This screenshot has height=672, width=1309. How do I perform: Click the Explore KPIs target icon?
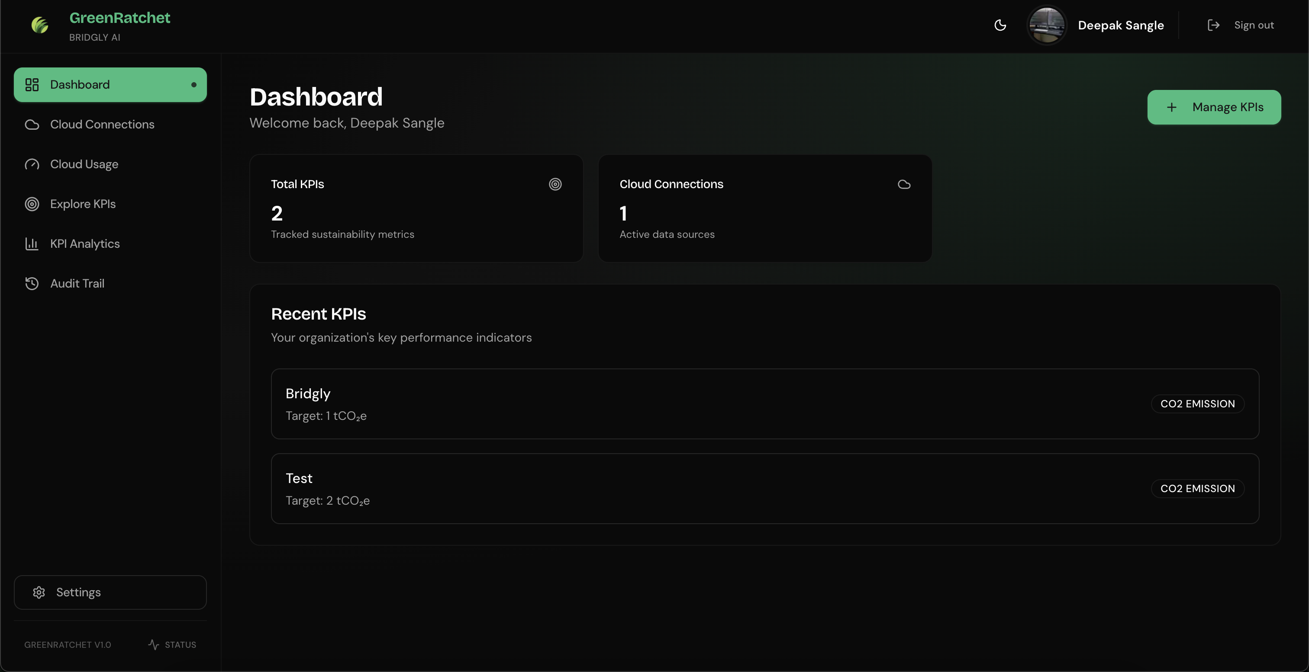coord(32,204)
